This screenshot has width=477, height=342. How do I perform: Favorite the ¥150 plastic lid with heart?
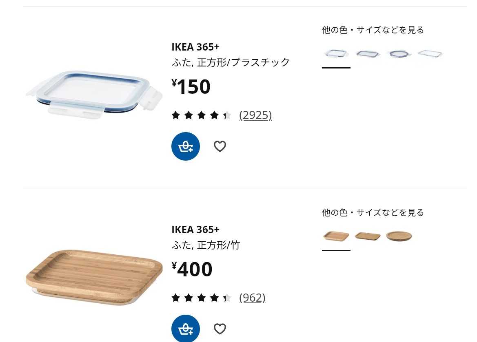(x=220, y=146)
